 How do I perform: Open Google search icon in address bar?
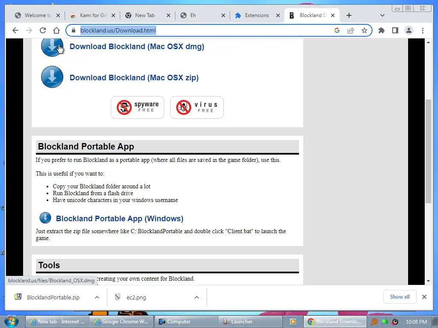point(337,30)
